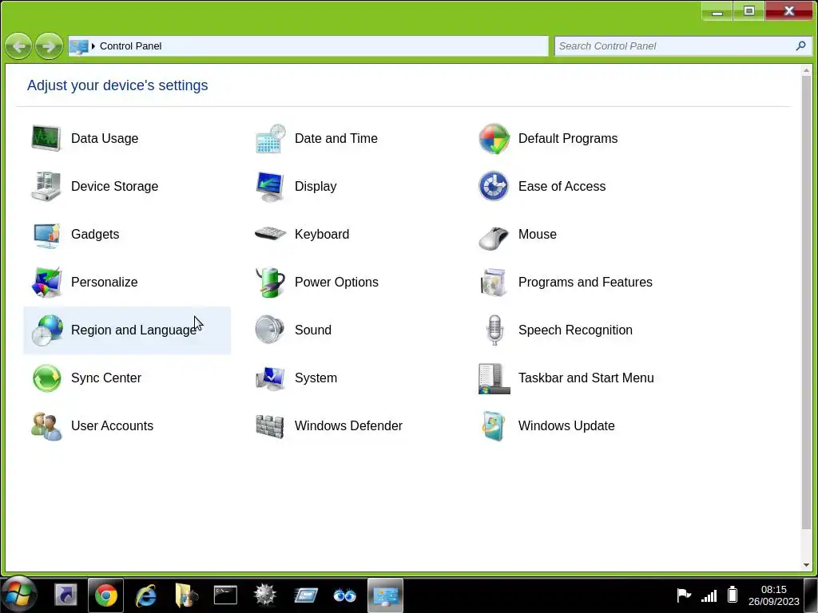This screenshot has width=818, height=613.
Task: Open the Sync Center green icon
Action: (x=46, y=378)
